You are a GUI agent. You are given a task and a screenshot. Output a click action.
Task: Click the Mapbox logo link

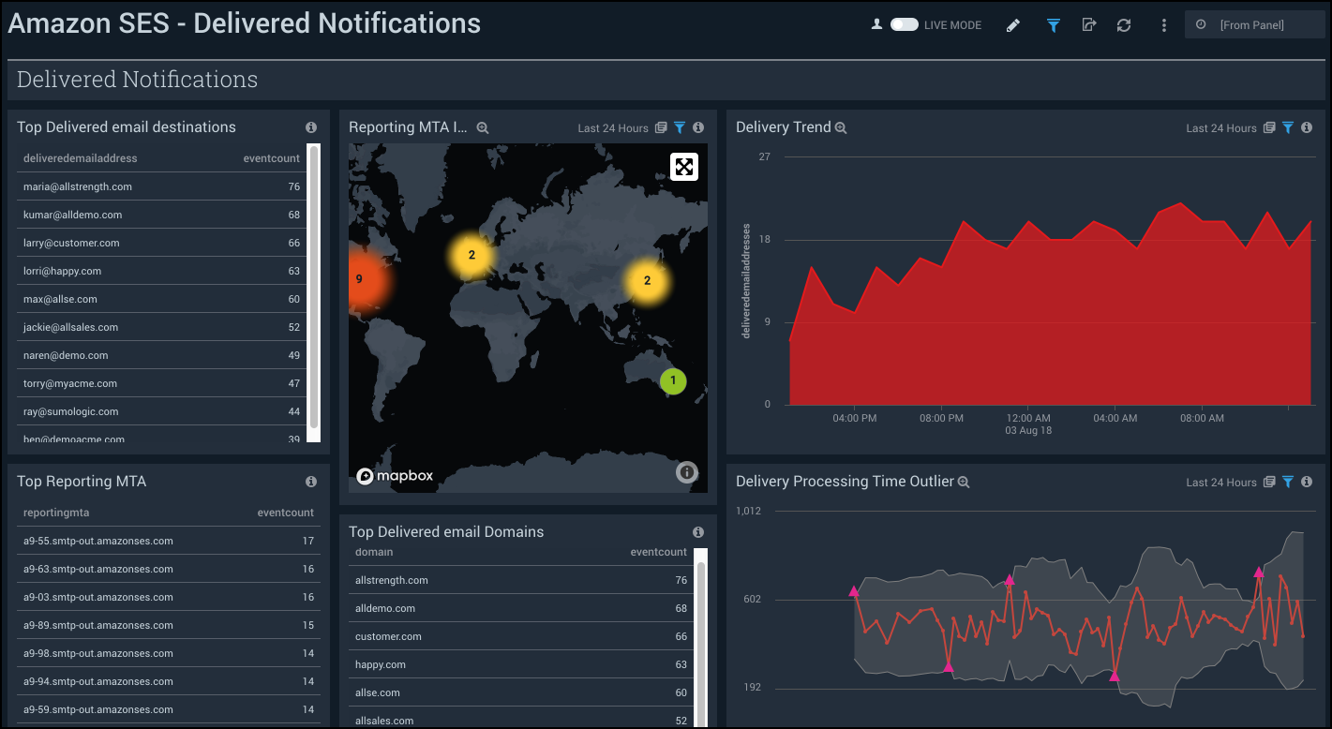click(x=395, y=476)
